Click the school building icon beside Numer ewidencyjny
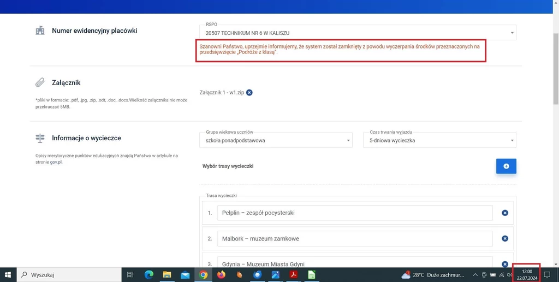The height and width of the screenshot is (282, 559). (x=40, y=31)
